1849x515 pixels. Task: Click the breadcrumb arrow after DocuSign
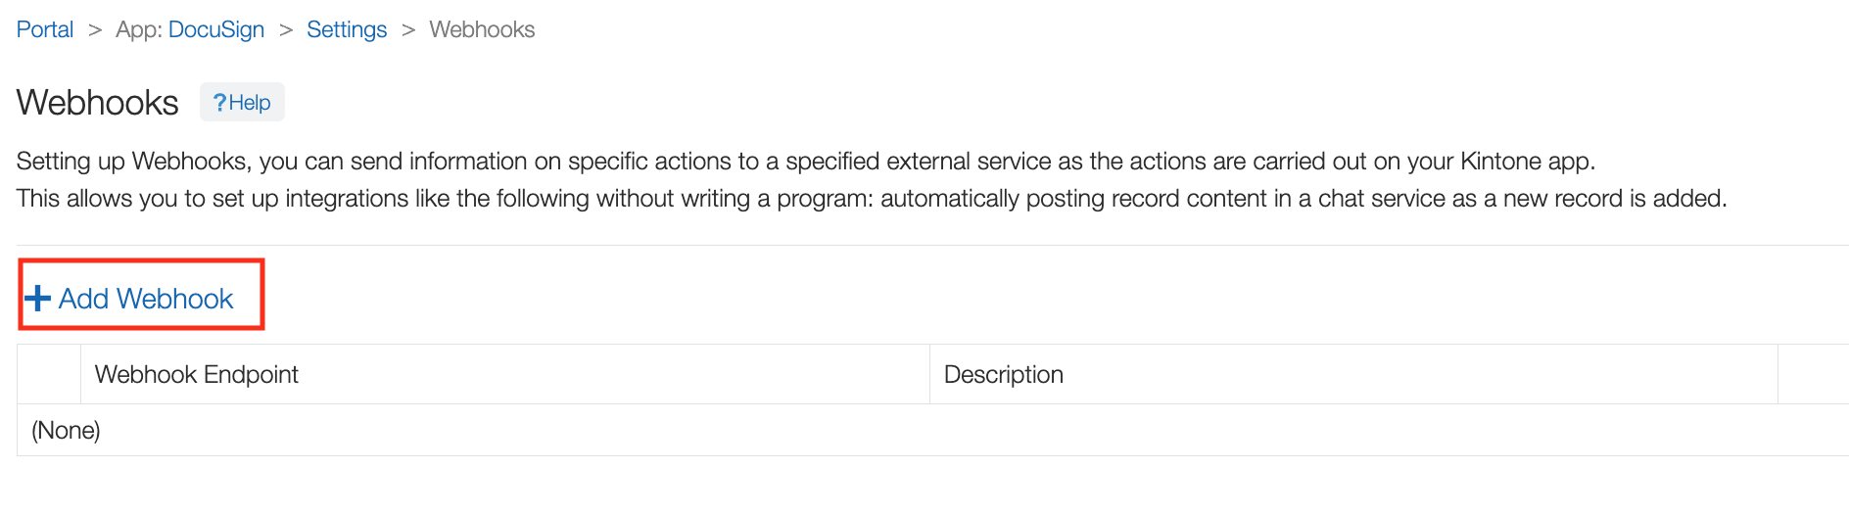click(286, 30)
